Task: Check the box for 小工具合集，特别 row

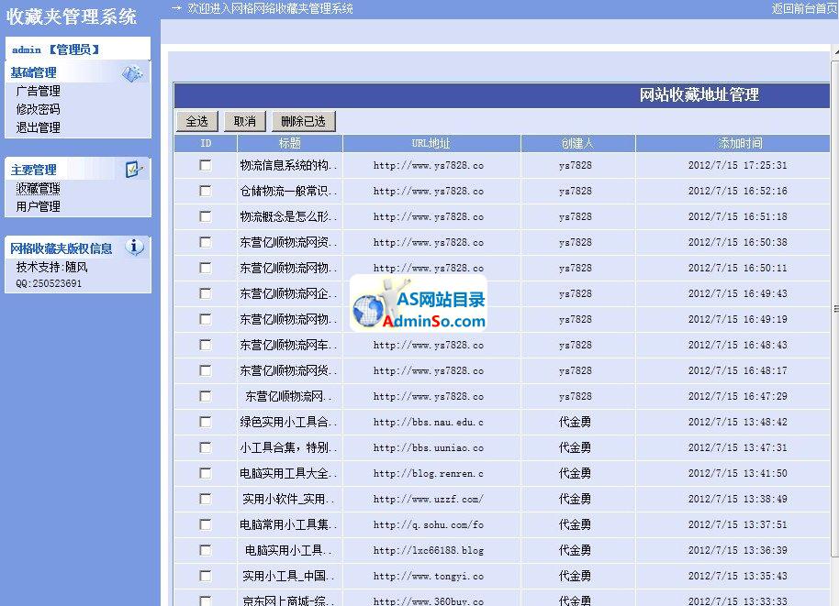Action: pos(206,447)
